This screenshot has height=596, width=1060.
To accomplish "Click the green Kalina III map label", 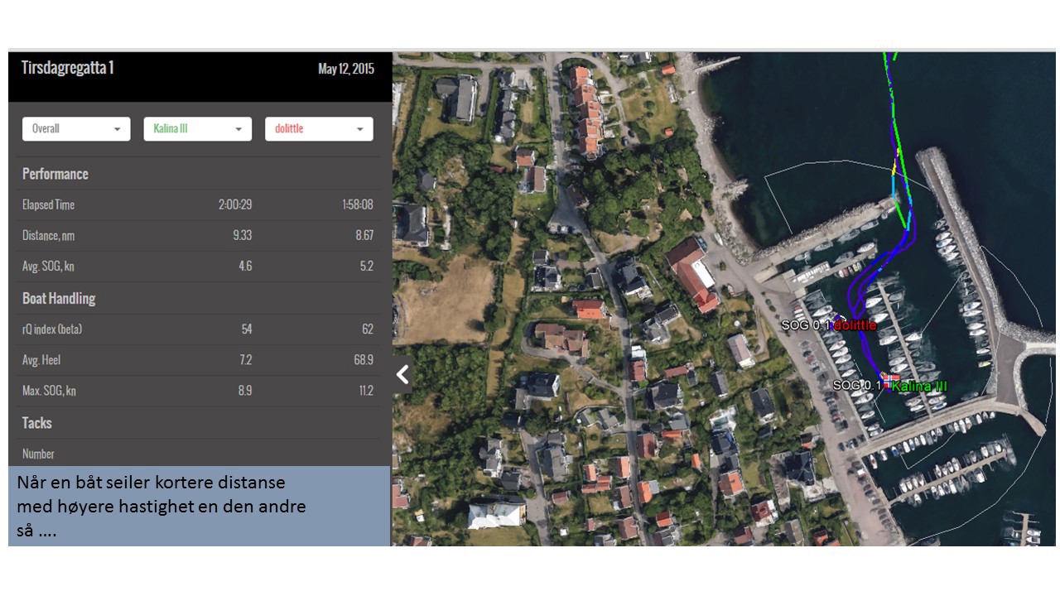I will (919, 386).
